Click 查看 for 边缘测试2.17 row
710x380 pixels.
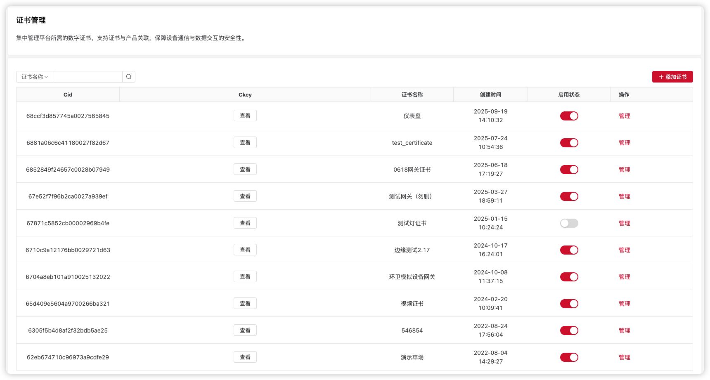245,250
